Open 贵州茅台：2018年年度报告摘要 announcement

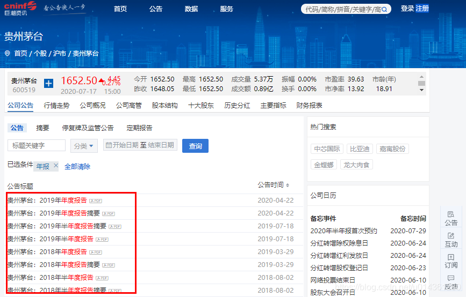tap(54, 265)
